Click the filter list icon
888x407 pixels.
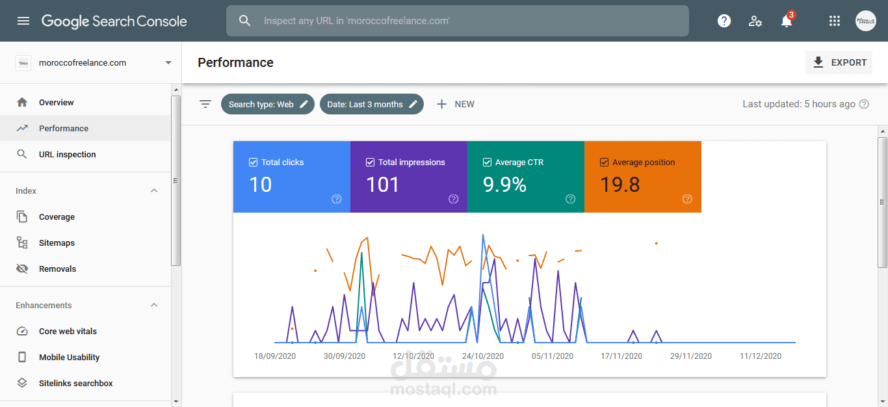point(205,104)
